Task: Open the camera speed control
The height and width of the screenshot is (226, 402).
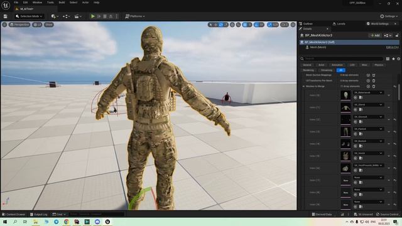Action: pyautogui.click(x=285, y=24)
